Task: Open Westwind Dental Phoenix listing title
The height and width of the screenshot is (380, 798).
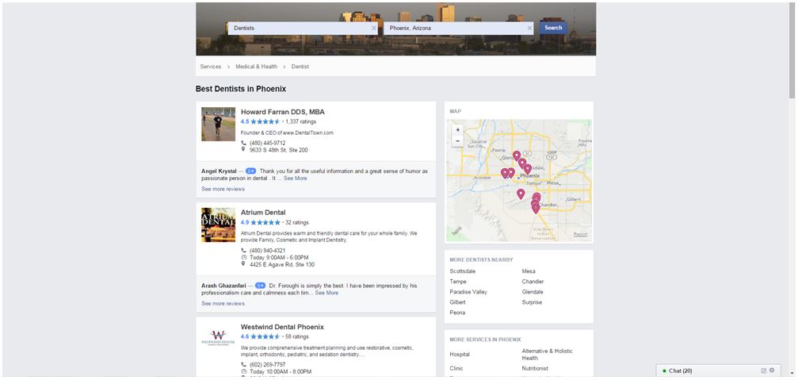Action: tap(282, 327)
